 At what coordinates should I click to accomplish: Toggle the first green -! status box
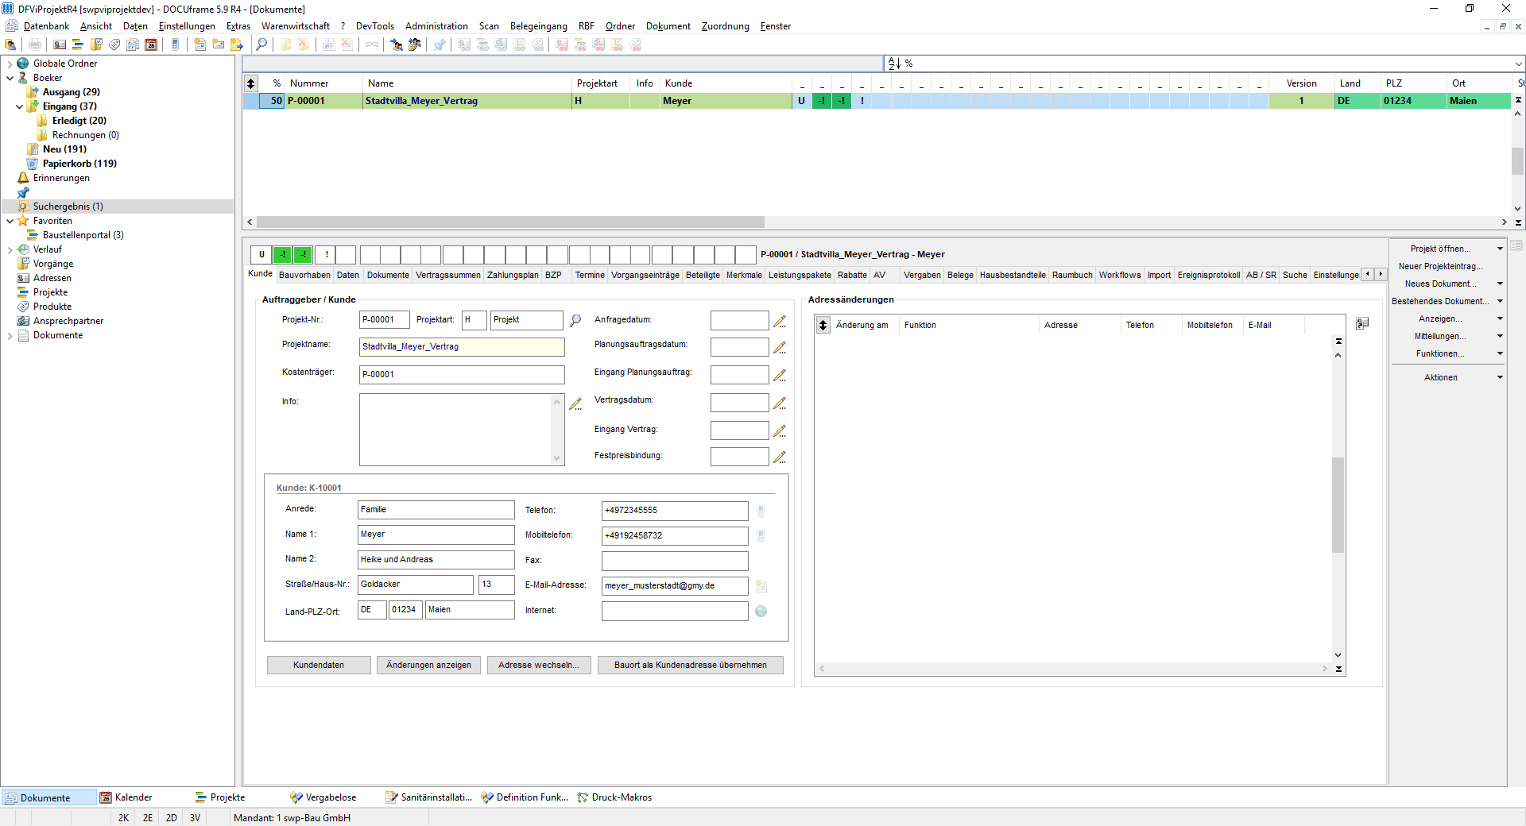tap(282, 255)
